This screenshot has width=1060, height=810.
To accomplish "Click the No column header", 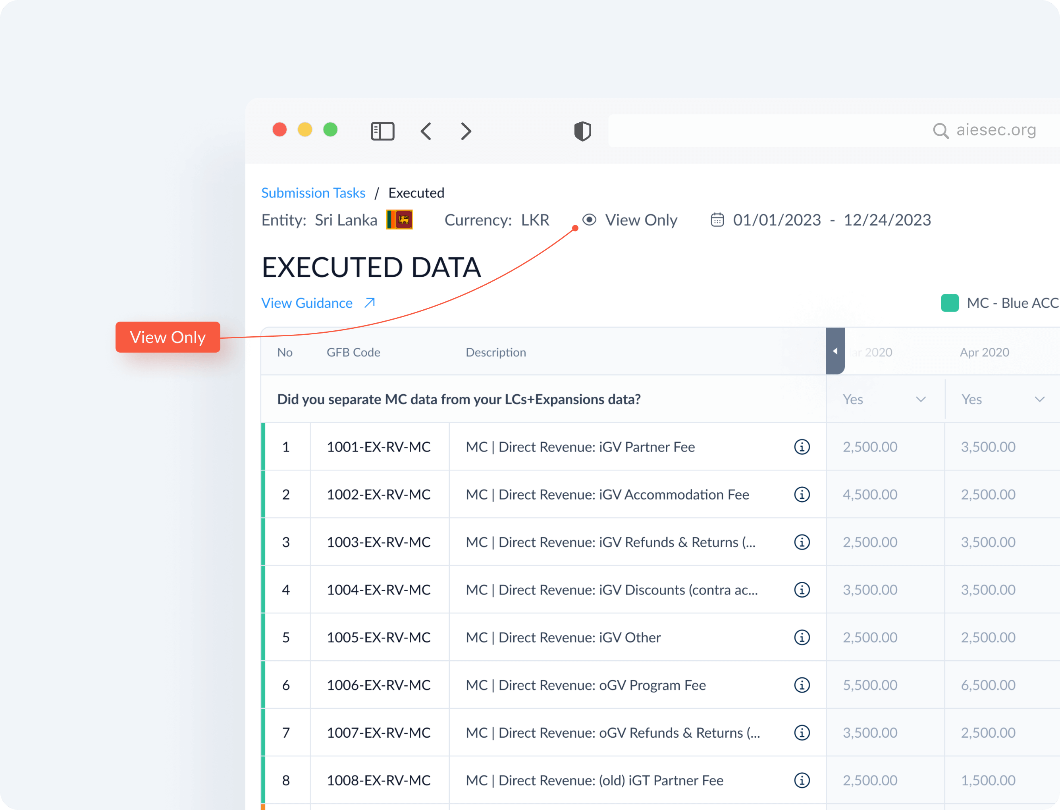I will tap(285, 353).
